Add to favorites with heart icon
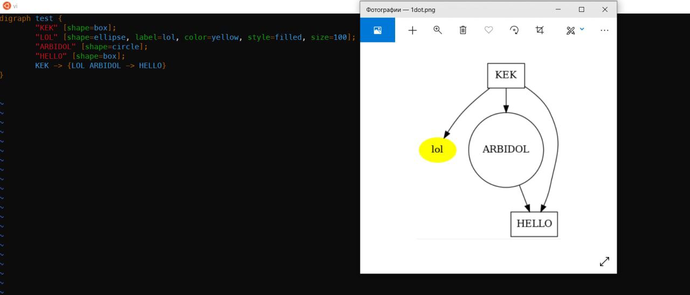690x295 pixels. point(488,30)
